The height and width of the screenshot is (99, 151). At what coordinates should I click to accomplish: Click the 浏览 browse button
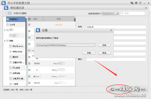point(104,45)
